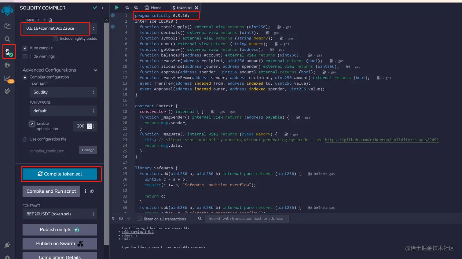Click the 'contract Context {' code line
Image resolution: width=462 pixels, height=259 pixels.
[156, 106]
